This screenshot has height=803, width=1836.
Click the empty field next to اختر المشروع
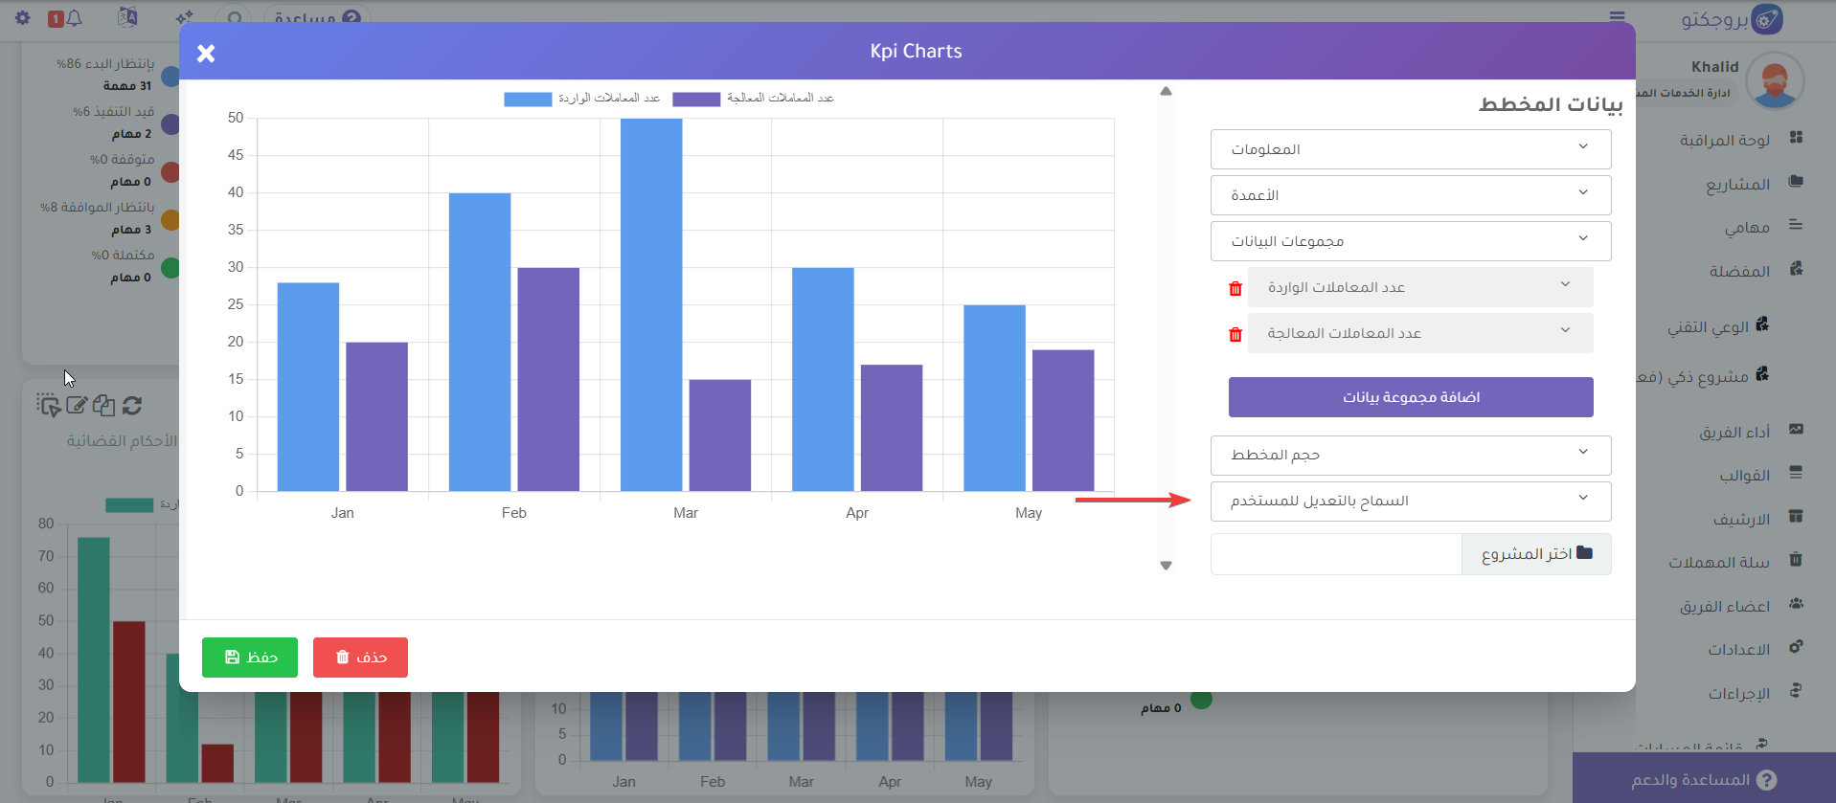(1335, 554)
